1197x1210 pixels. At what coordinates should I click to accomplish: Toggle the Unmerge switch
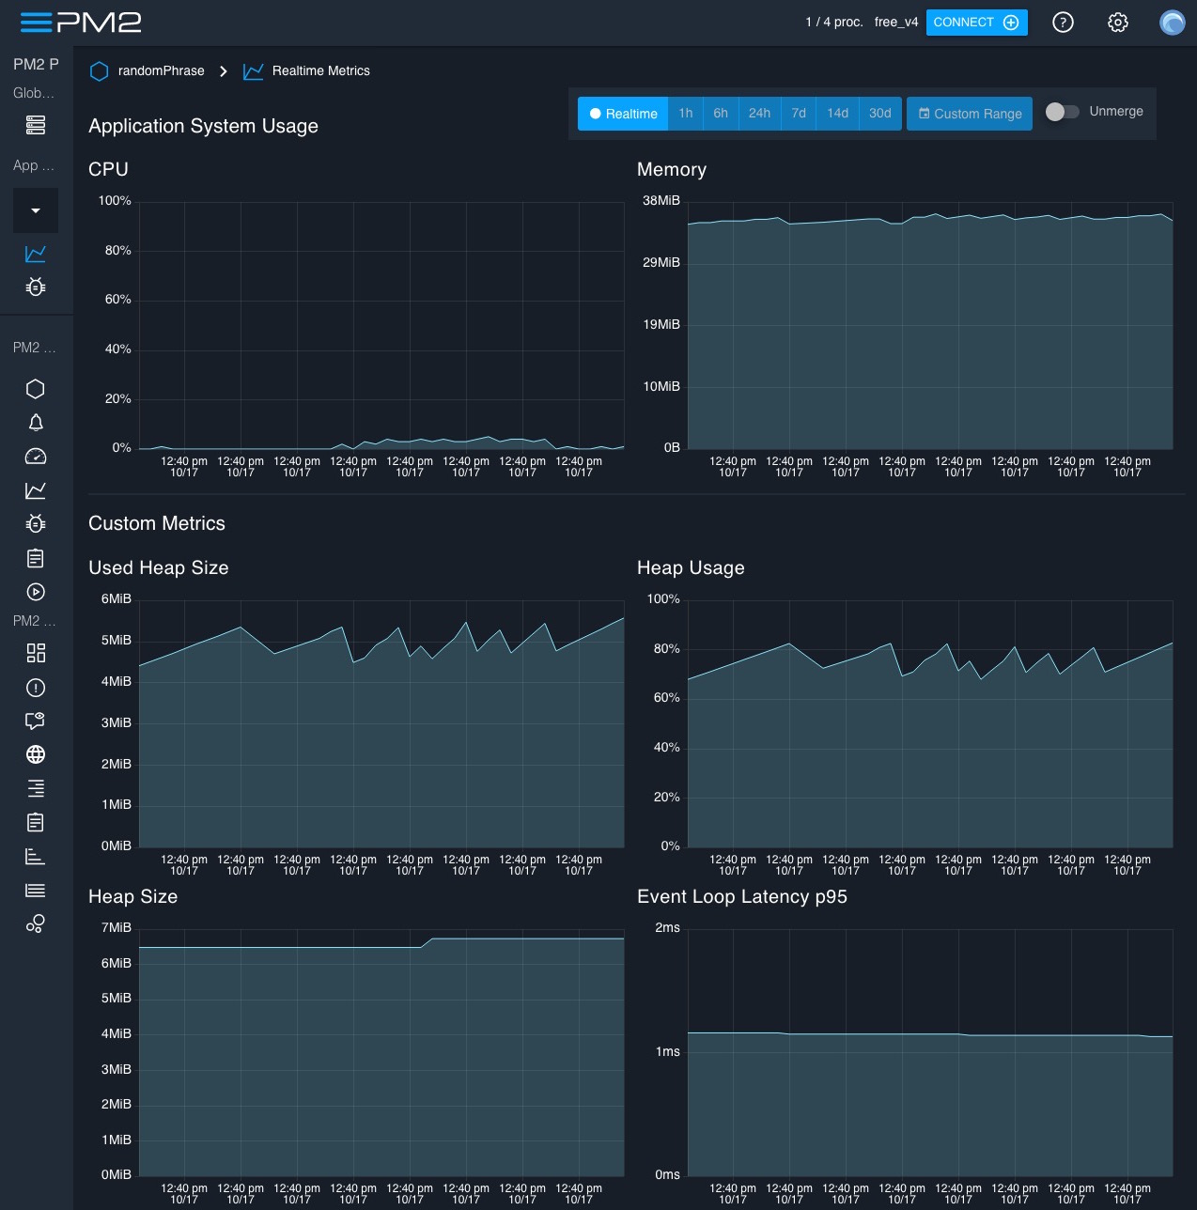point(1063,112)
